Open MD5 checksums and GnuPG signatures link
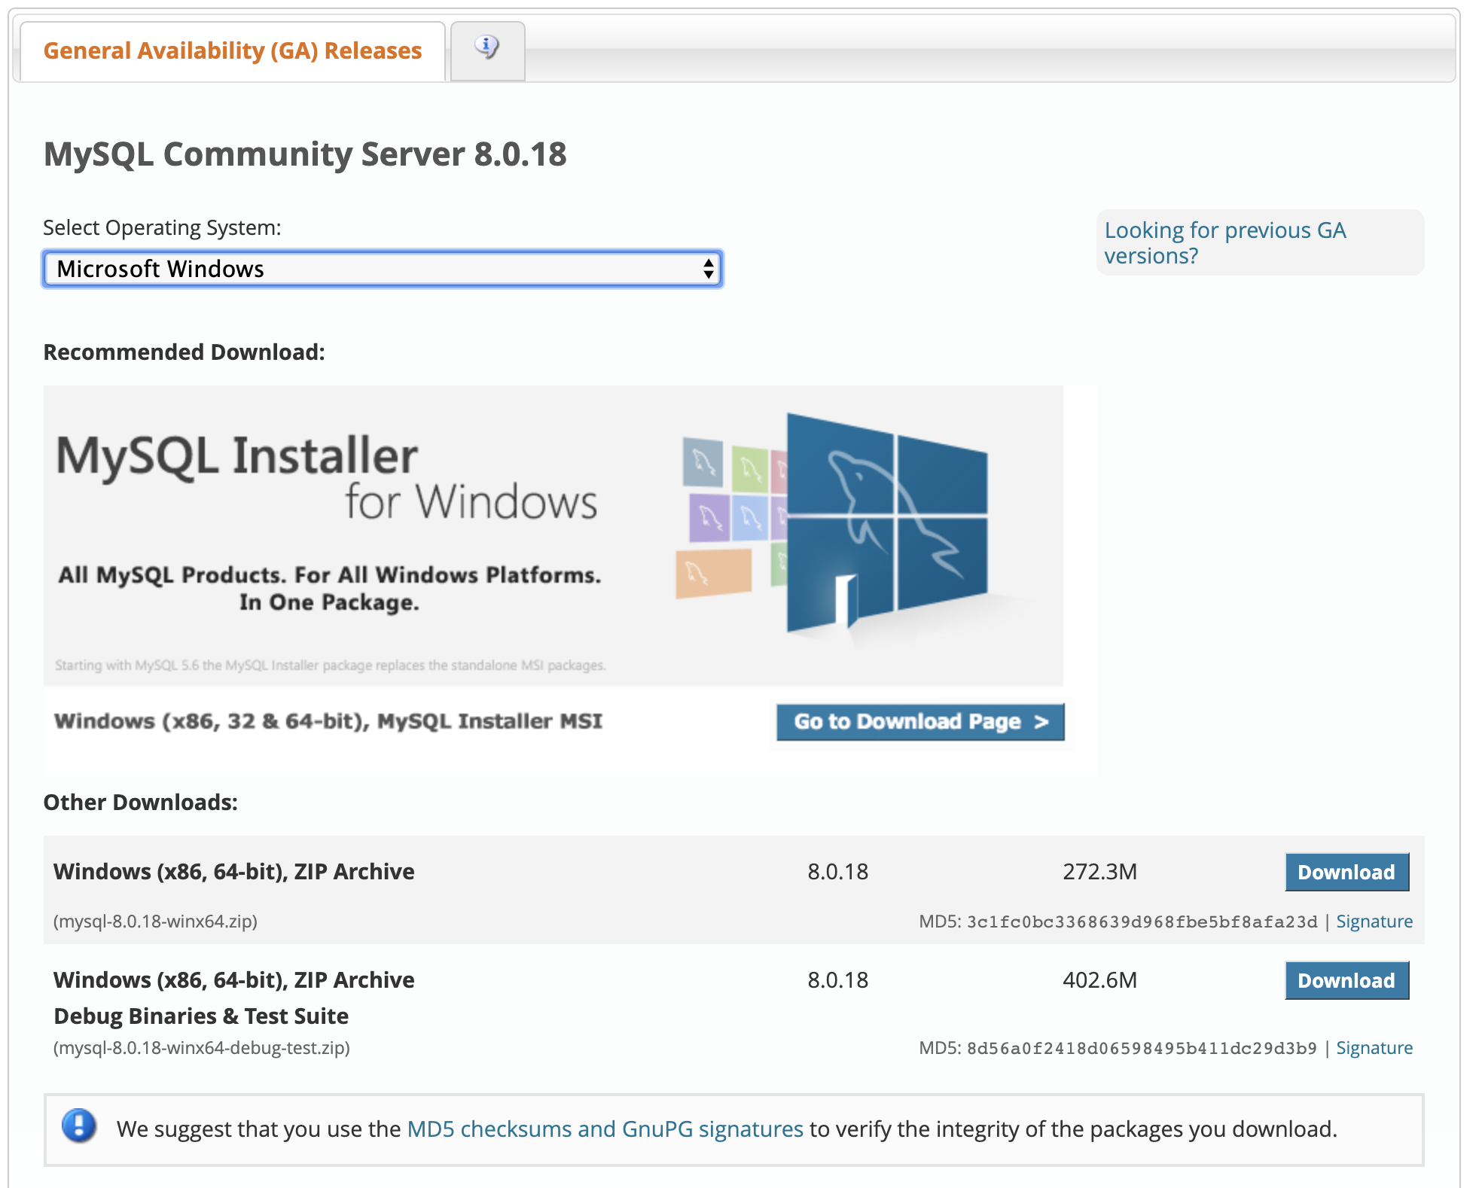 [x=605, y=1129]
